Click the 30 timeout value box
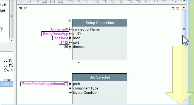 pos(66,47)
